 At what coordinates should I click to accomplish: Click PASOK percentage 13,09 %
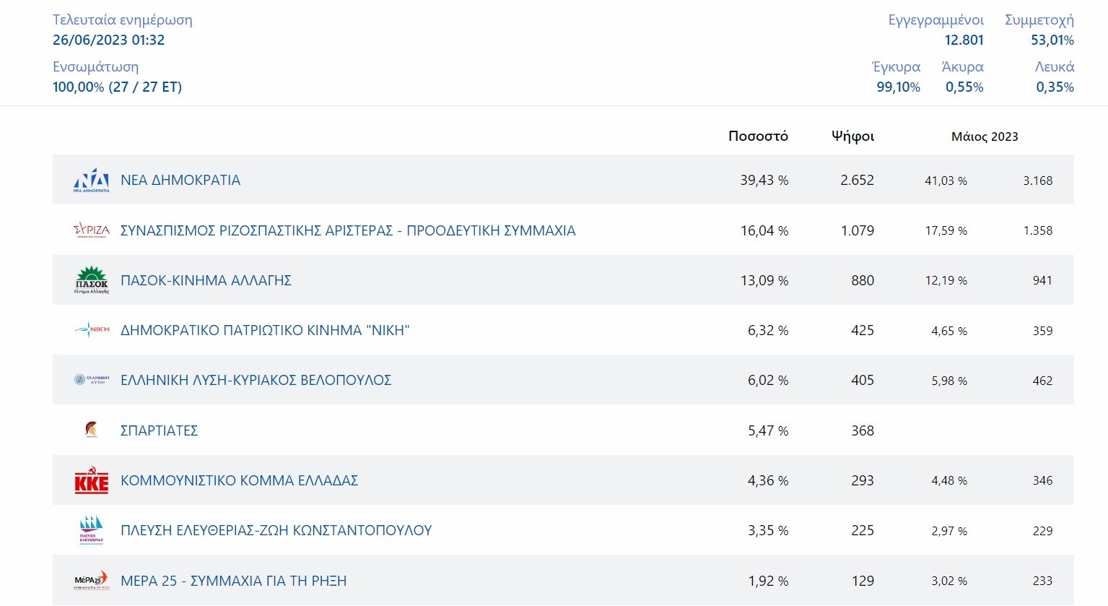(x=764, y=280)
